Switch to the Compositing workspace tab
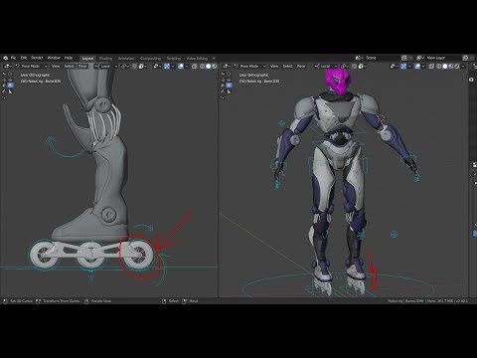Screen dimensions: 477x358 coord(150,59)
